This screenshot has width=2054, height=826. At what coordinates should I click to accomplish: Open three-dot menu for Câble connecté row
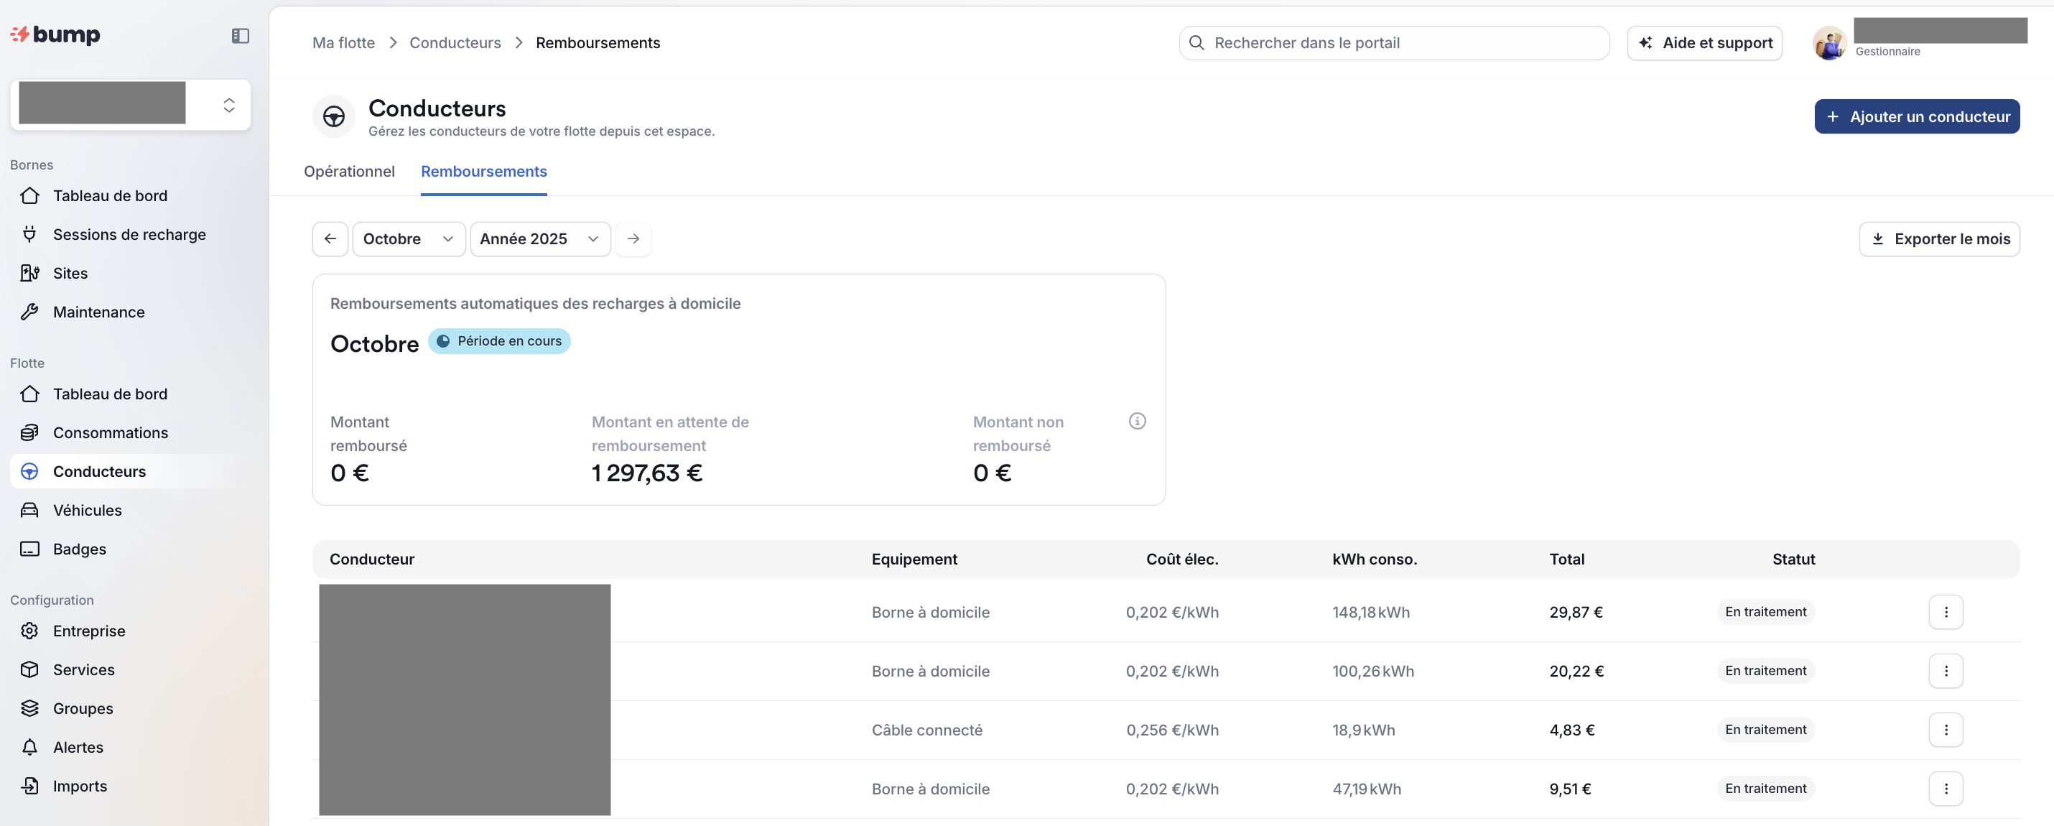point(1945,730)
